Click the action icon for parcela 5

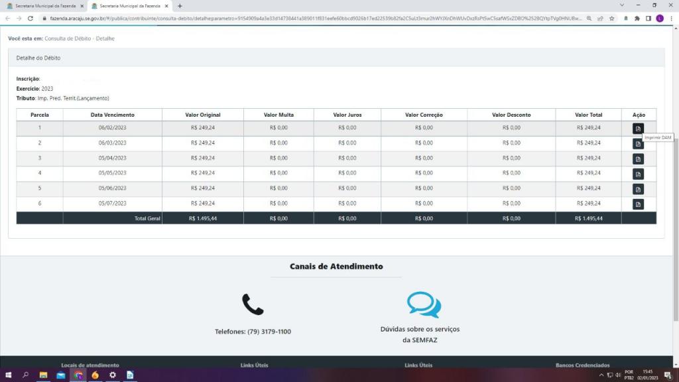point(638,189)
